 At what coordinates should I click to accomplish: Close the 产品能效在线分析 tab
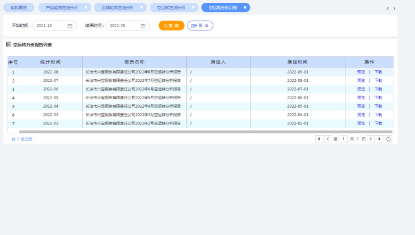pyautogui.click(x=86, y=8)
